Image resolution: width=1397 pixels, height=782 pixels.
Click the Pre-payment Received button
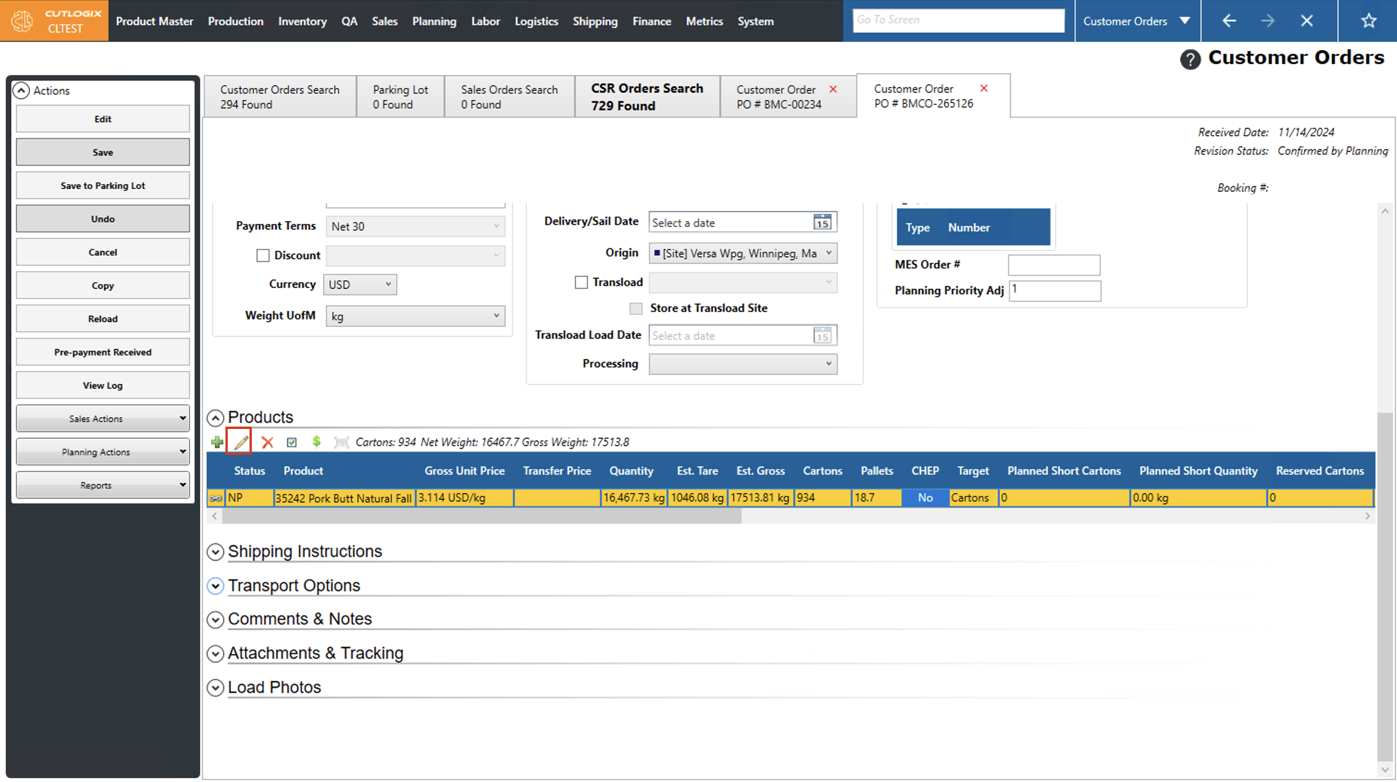pyautogui.click(x=102, y=352)
